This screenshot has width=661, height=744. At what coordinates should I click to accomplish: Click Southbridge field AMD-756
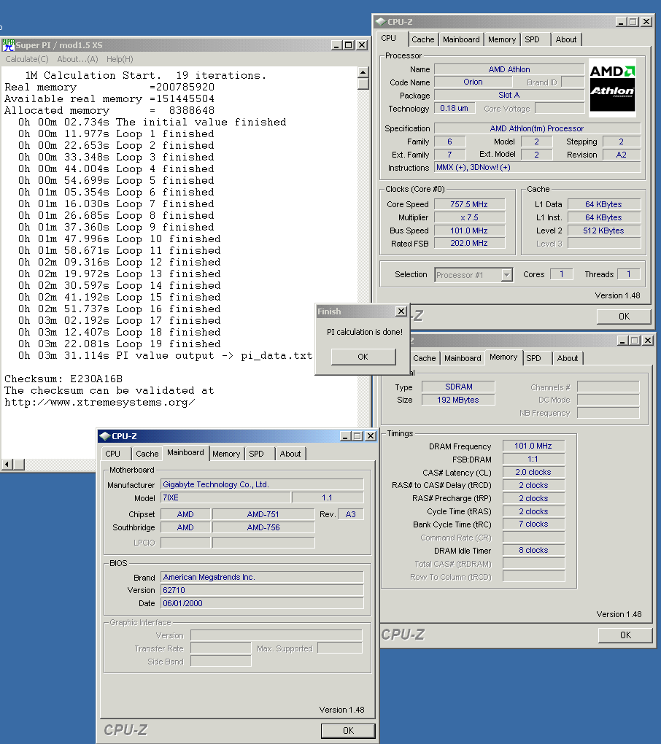pos(263,527)
